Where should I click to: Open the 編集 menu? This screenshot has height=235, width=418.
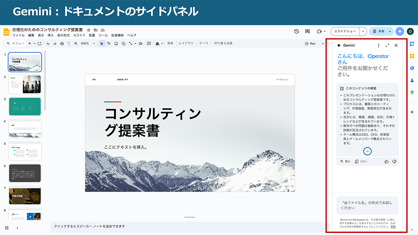31,35
